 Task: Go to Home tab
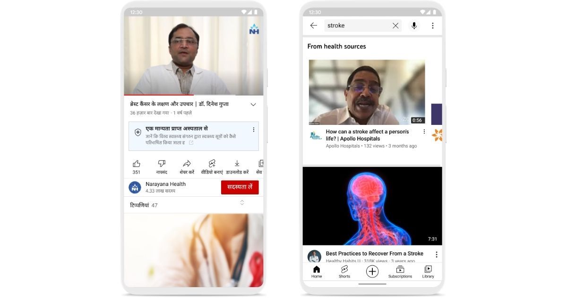point(317,272)
